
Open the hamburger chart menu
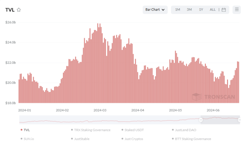tap(237, 10)
